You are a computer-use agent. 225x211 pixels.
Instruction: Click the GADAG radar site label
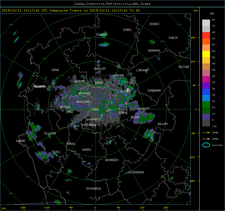(x=95, y=109)
